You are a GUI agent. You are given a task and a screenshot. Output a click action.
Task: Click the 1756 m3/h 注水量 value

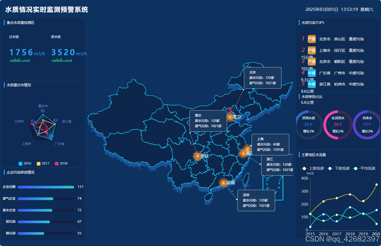coord(27,53)
